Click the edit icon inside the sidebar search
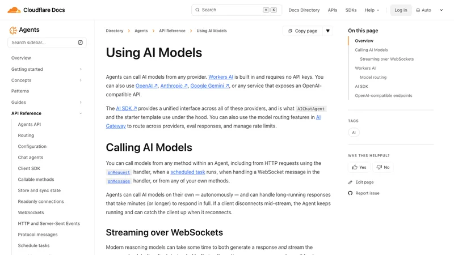This screenshot has height=255, width=454. tap(80, 42)
